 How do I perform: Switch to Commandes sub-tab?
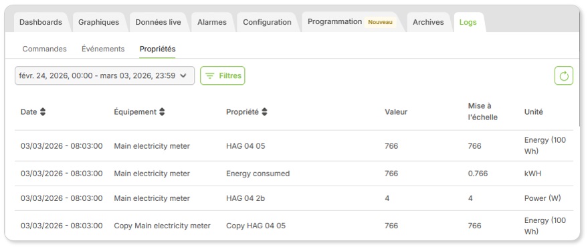[45, 49]
